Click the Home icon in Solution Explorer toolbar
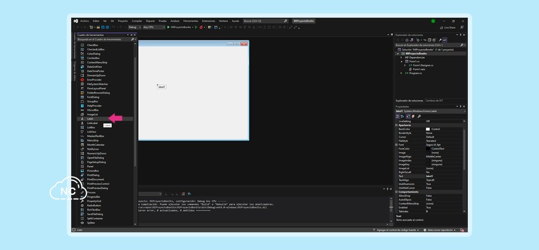Image resolution: width=539 pixels, height=250 pixels. [x=407, y=40]
